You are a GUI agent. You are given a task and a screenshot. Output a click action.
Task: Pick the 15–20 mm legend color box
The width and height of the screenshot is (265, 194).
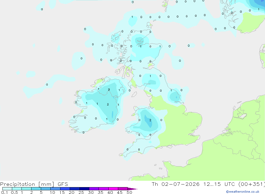pyautogui.click(x=65, y=189)
